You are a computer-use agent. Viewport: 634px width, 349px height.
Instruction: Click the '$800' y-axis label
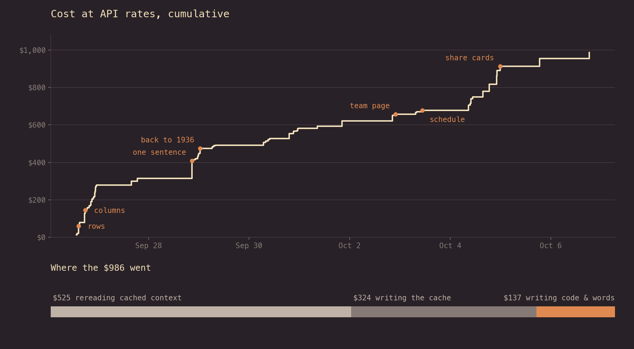(x=37, y=88)
